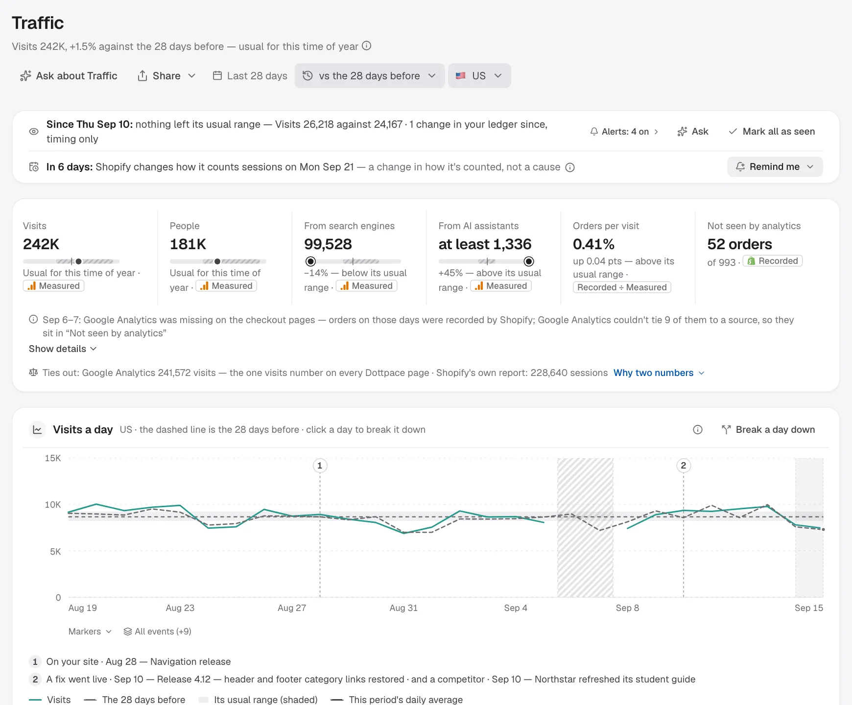This screenshot has height=705, width=852.
Task: Click the info icon in the Visits a day header
Action: coord(698,430)
